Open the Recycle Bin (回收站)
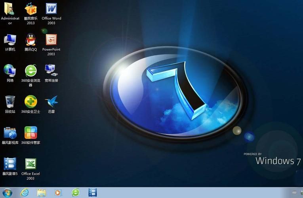303x198 pixels. [x=10, y=101]
